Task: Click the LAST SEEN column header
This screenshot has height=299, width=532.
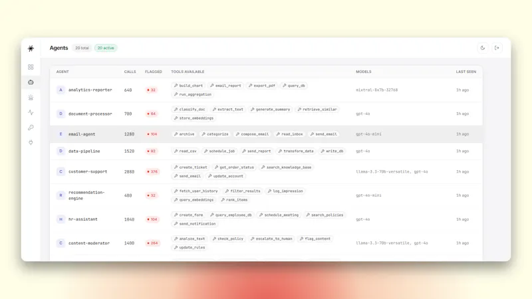Action: click(466, 72)
